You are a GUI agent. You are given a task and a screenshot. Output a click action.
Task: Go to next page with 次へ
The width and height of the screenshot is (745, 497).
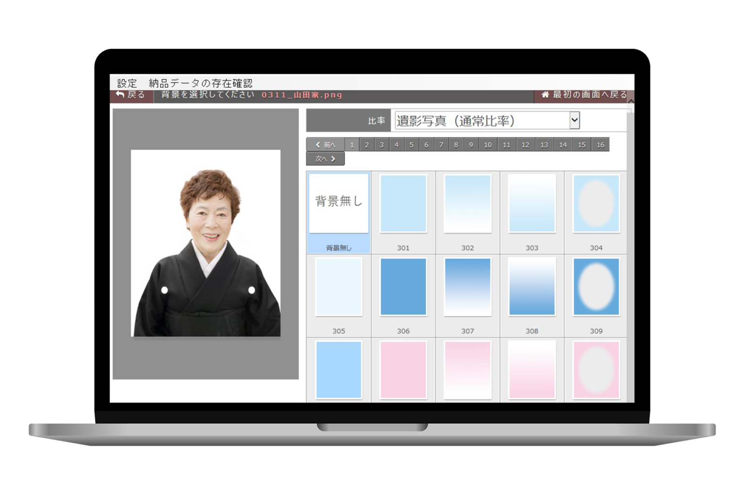(x=325, y=159)
